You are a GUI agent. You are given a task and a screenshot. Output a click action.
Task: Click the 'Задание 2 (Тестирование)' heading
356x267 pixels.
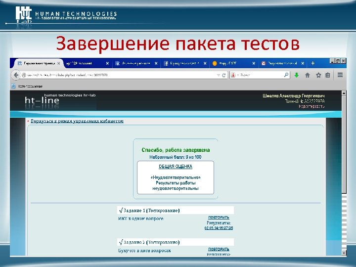click(x=151, y=242)
